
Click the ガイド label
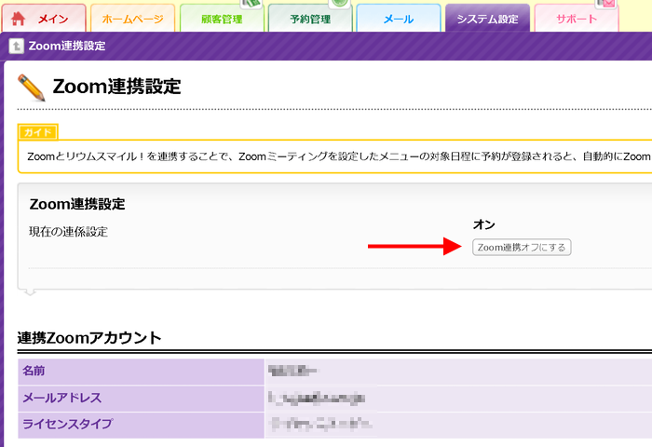pos(38,132)
